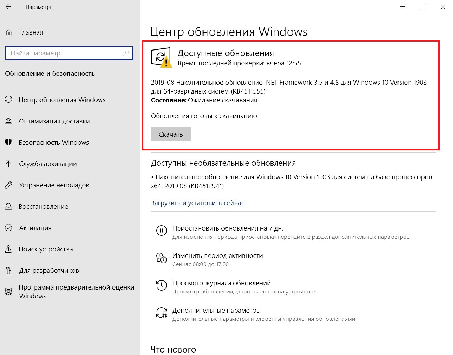This screenshot has height=355, width=453.
Task: Click the KB4511555 update description text
Action: (289, 87)
